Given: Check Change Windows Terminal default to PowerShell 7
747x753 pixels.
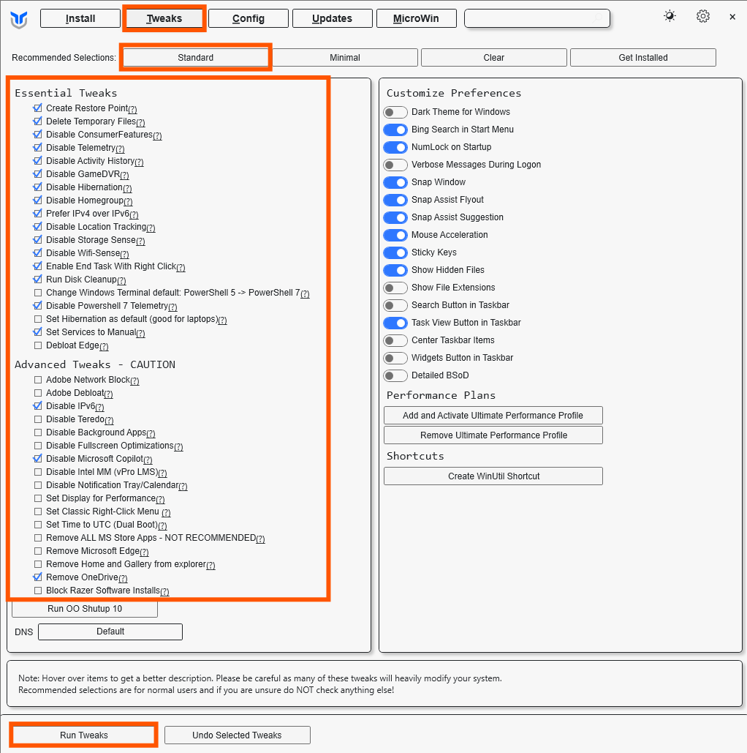Looking at the screenshot, I should tap(38, 293).
